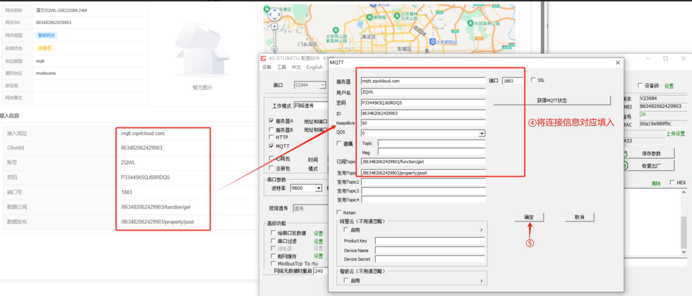Click 设置 link for 给串口发数据
692x296 pixels.
(319, 233)
